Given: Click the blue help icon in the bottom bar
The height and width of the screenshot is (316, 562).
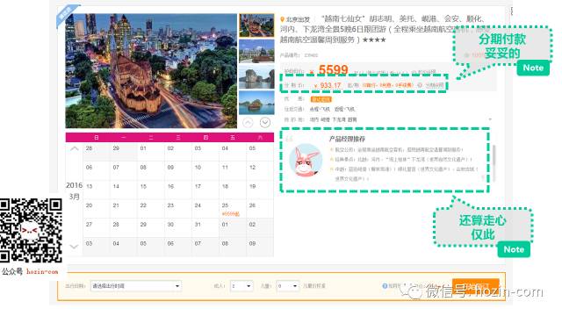Looking at the screenshot, I should tap(385, 286).
